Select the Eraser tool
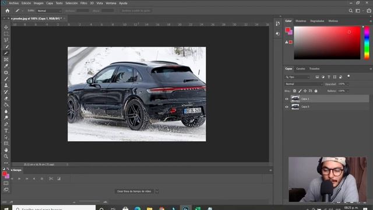Viewport: 373px width, 210px height. pos(6,99)
